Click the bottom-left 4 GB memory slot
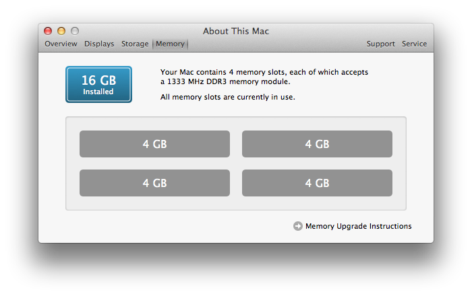The image size is (472, 296). click(154, 183)
